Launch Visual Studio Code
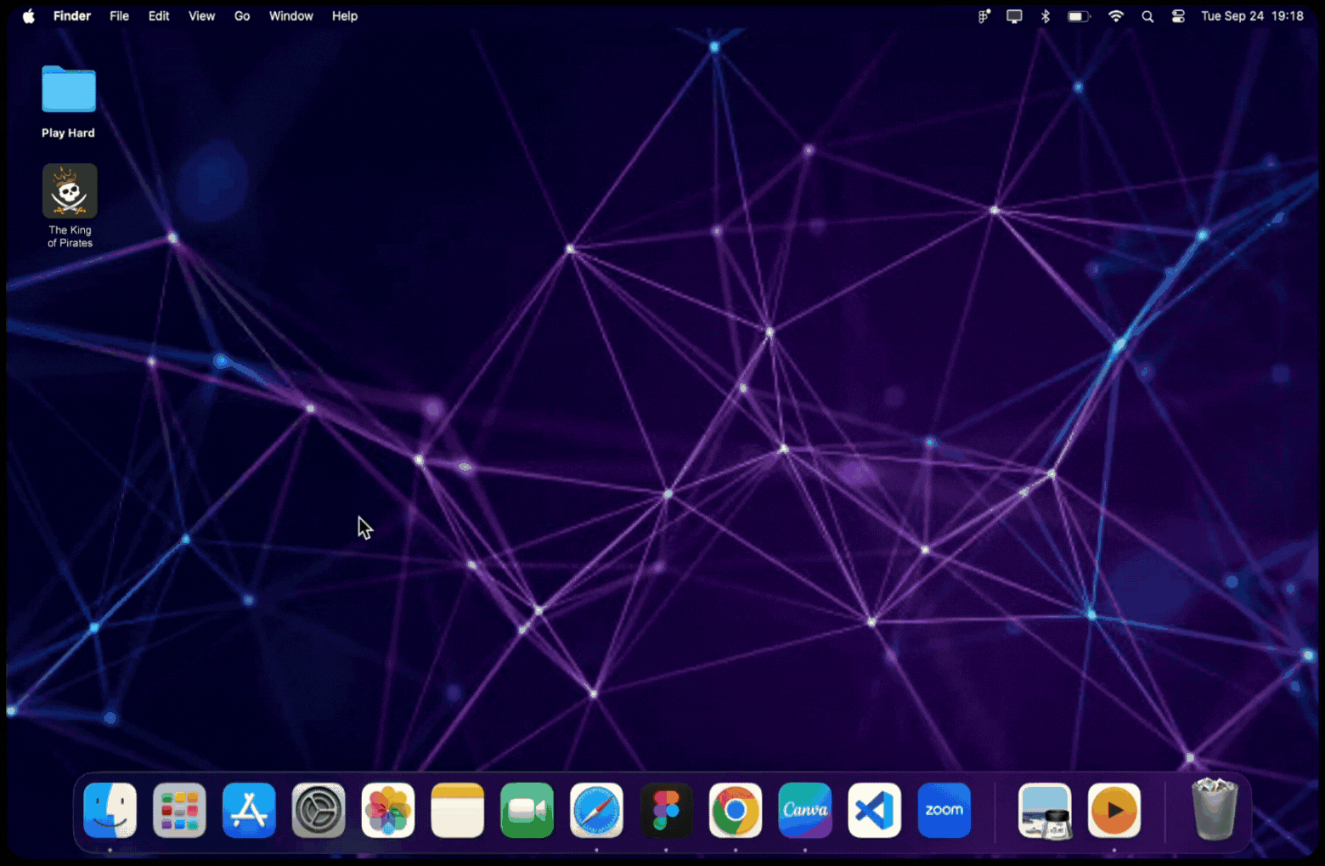This screenshot has height=866, width=1325. pyautogui.click(x=875, y=810)
